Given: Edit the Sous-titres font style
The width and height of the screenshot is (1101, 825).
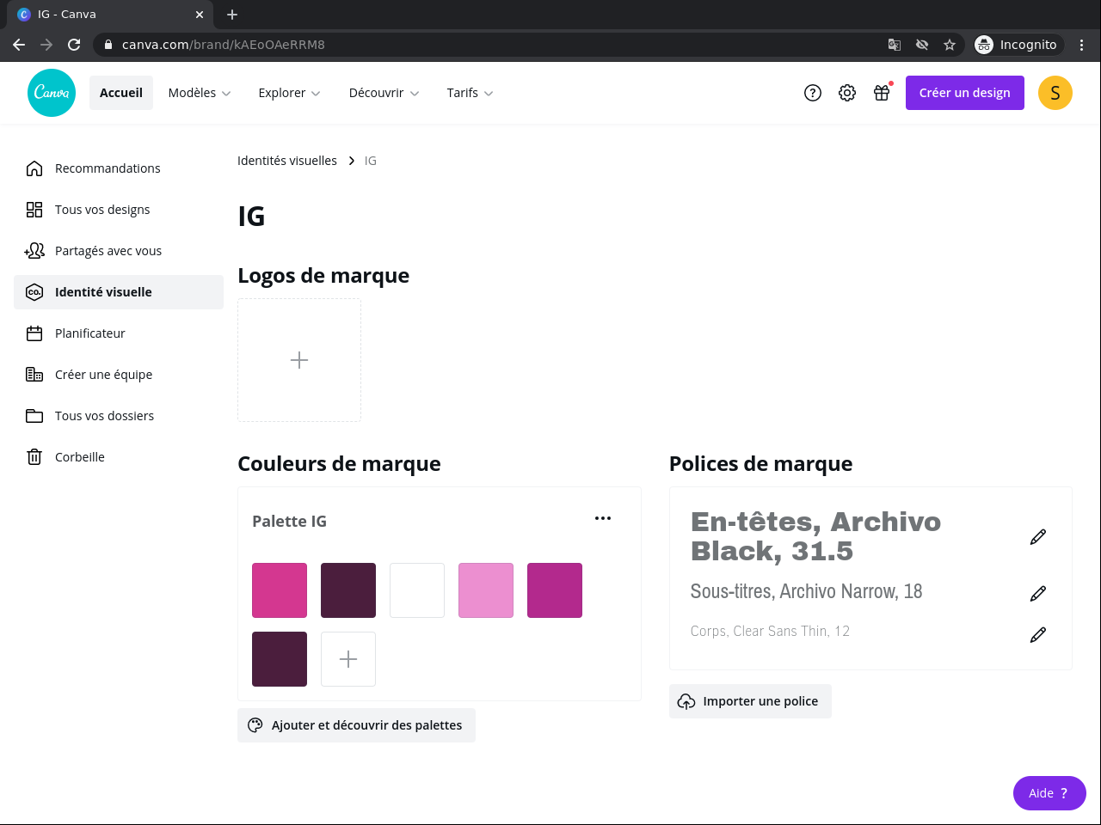Looking at the screenshot, I should click(x=1038, y=594).
